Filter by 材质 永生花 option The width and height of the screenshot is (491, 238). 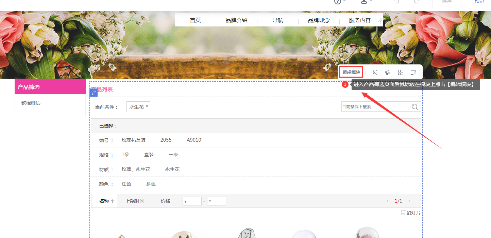click(x=172, y=169)
